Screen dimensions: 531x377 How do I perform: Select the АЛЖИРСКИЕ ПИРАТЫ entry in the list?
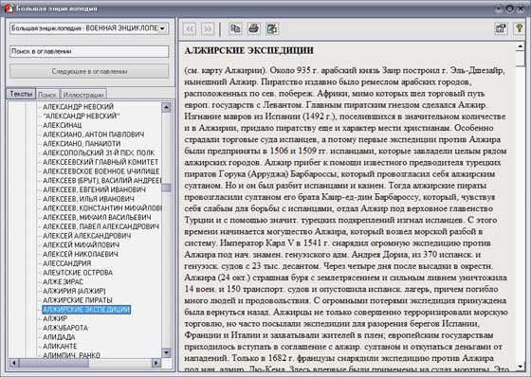[78, 300]
